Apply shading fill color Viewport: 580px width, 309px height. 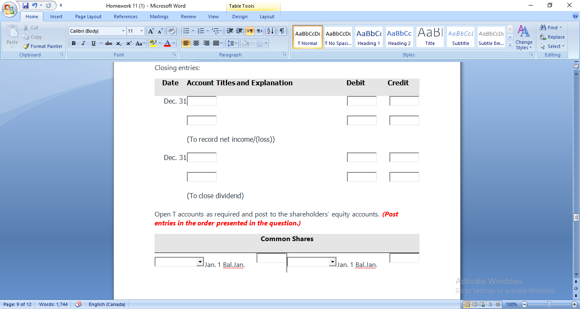click(x=245, y=43)
